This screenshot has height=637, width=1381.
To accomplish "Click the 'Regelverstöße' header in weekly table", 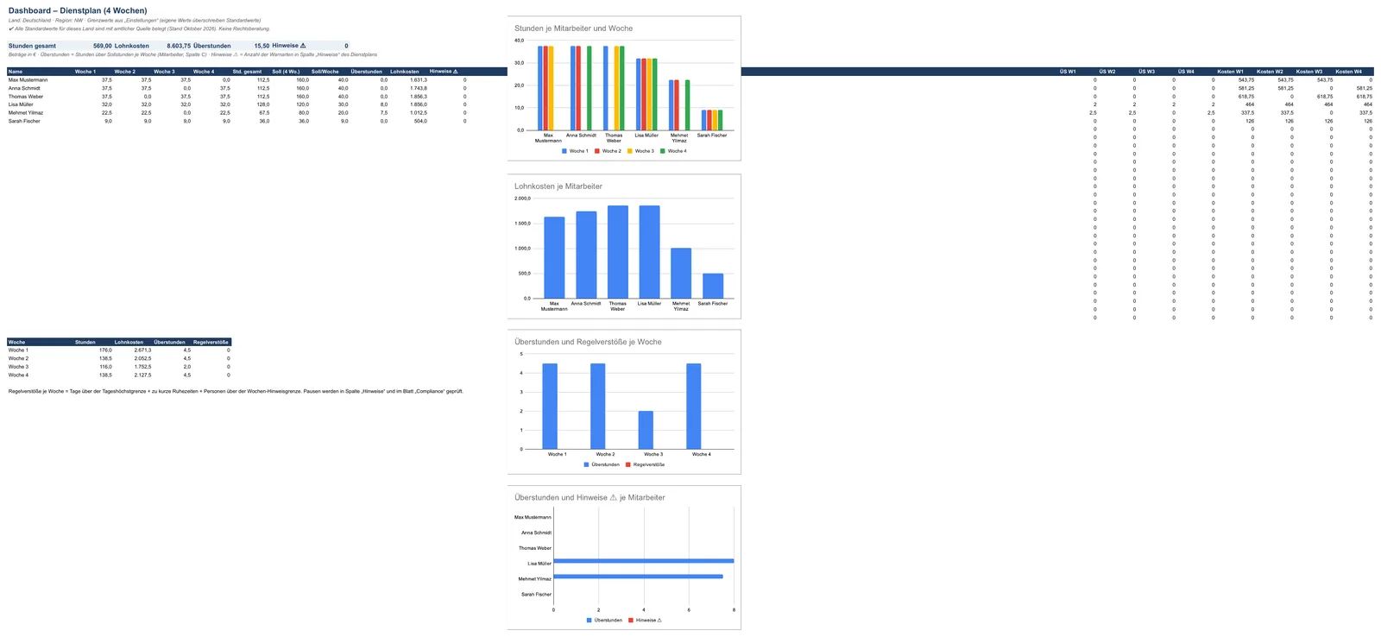I will coord(211,343).
